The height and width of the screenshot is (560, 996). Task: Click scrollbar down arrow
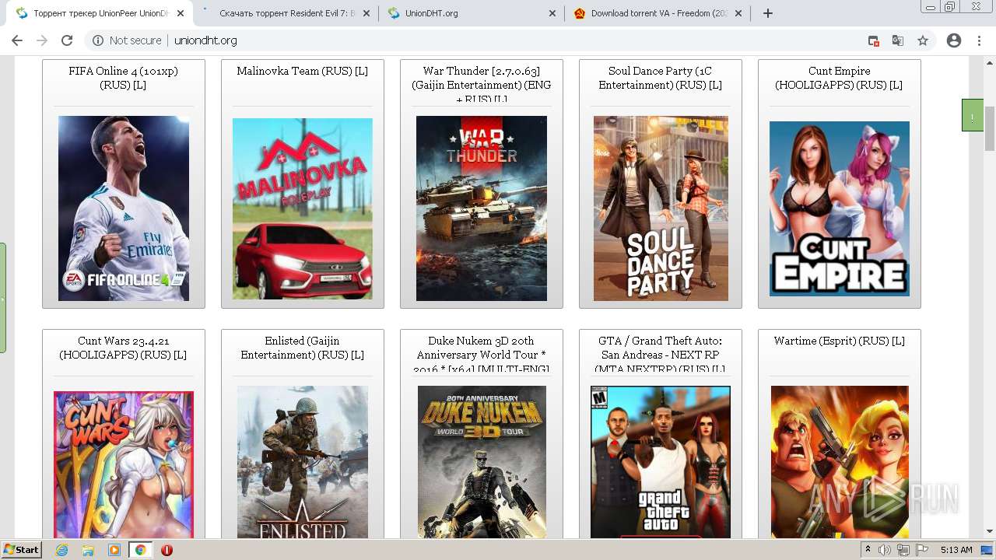990,532
